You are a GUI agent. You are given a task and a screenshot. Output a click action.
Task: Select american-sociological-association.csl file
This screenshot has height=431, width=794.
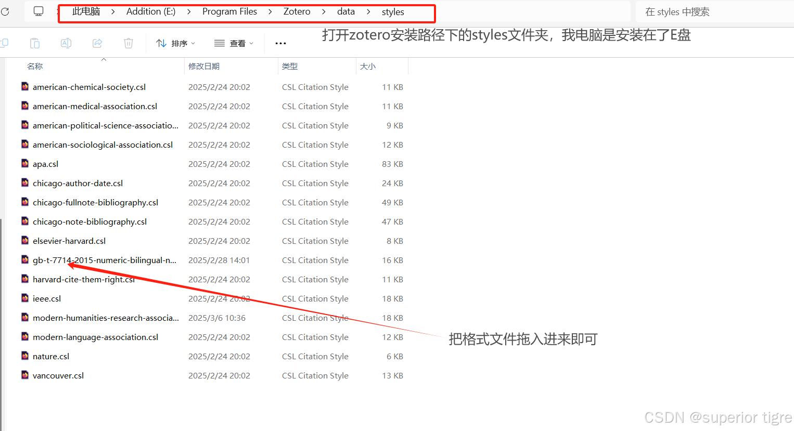pos(103,145)
